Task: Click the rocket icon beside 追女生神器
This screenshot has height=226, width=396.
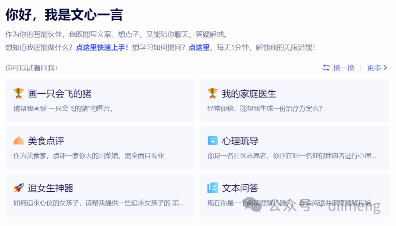Action: (x=19, y=188)
